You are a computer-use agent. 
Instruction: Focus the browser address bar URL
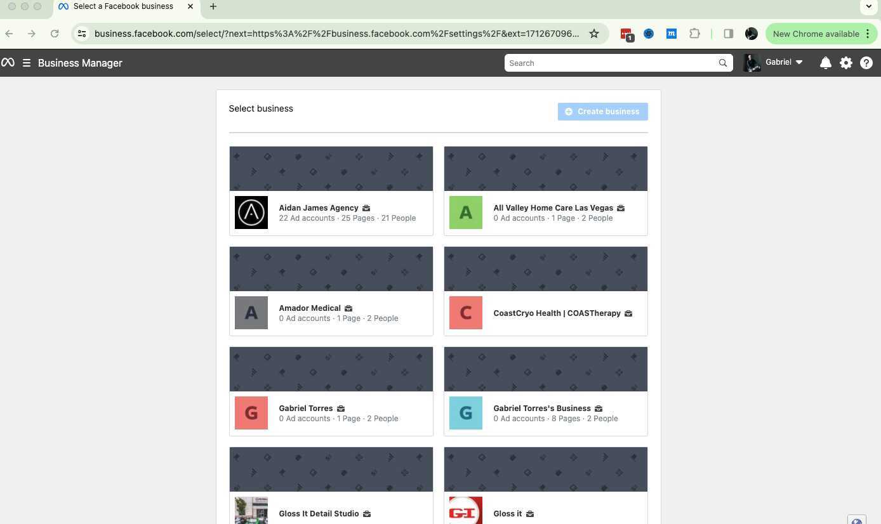336,34
